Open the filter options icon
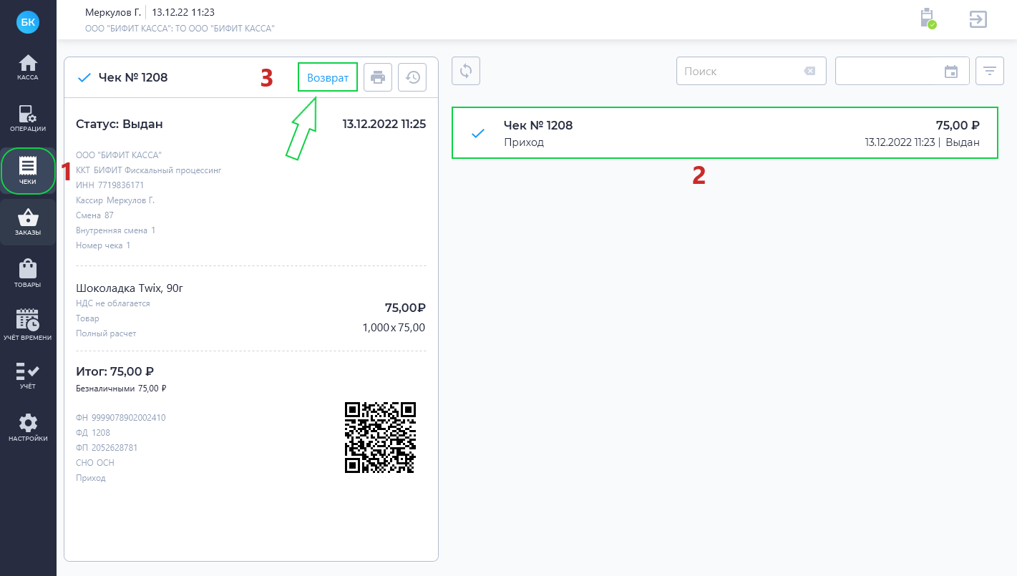Viewport: 1017px width, 576px height. coord(990,71)
